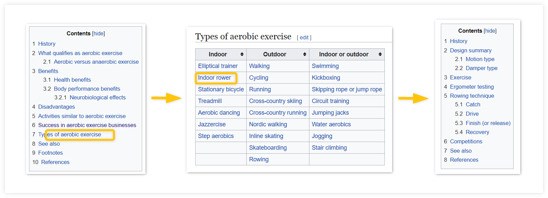Open the Stationary bicycle link
This screenshot has width=548, height=198.
[221, 89]
